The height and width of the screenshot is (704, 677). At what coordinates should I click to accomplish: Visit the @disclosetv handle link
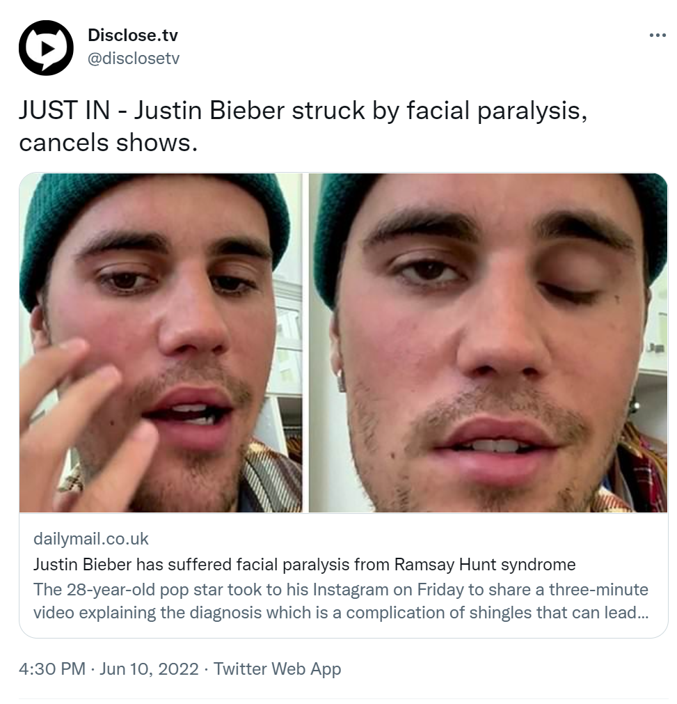[x=134, y=58]
